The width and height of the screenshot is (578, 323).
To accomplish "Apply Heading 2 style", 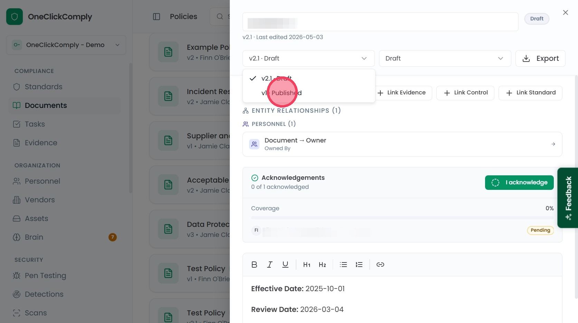I will tap(322, 265).
